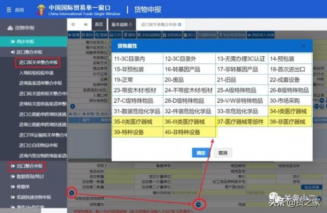Screen dimensions: 327x213
Task: Collapse the header section with the round arrow icon
Action: 73,106
